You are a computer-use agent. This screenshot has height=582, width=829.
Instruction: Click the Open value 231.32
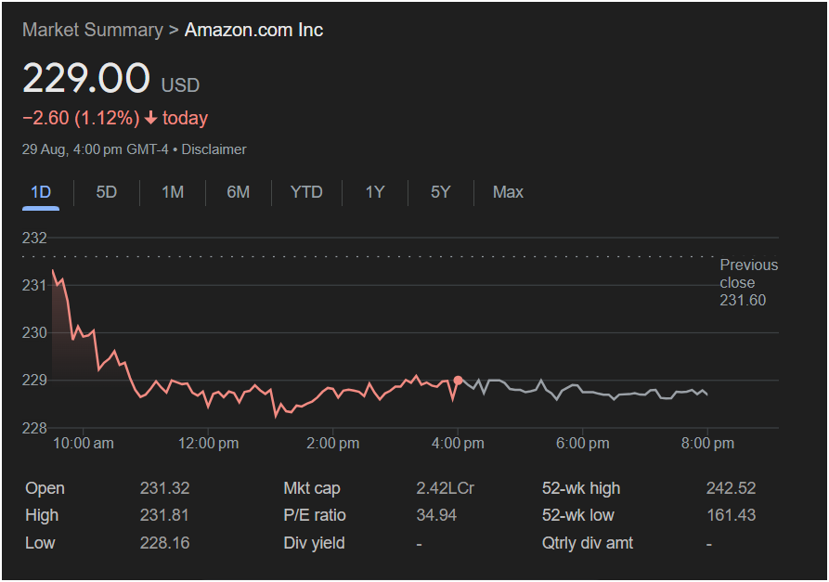point(164,488)
